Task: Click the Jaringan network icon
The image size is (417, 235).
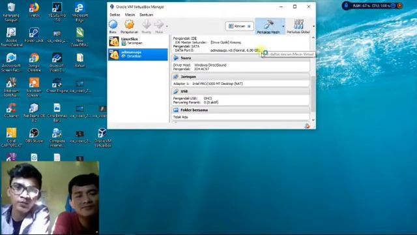Action: coord(176,76)
